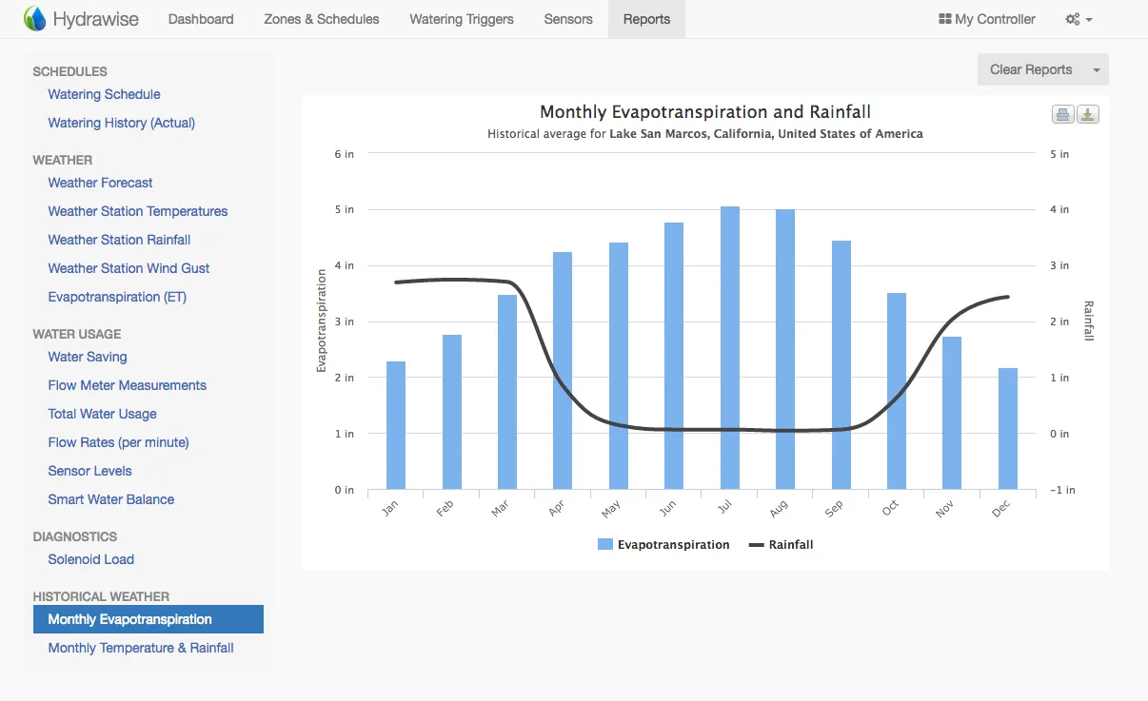This screenshot has width=1148, height=701.
Task: Click the Hydrawise water drop logo
Action: point(34,19)
